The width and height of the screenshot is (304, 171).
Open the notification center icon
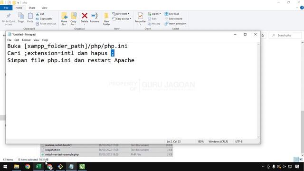point(297,167)
